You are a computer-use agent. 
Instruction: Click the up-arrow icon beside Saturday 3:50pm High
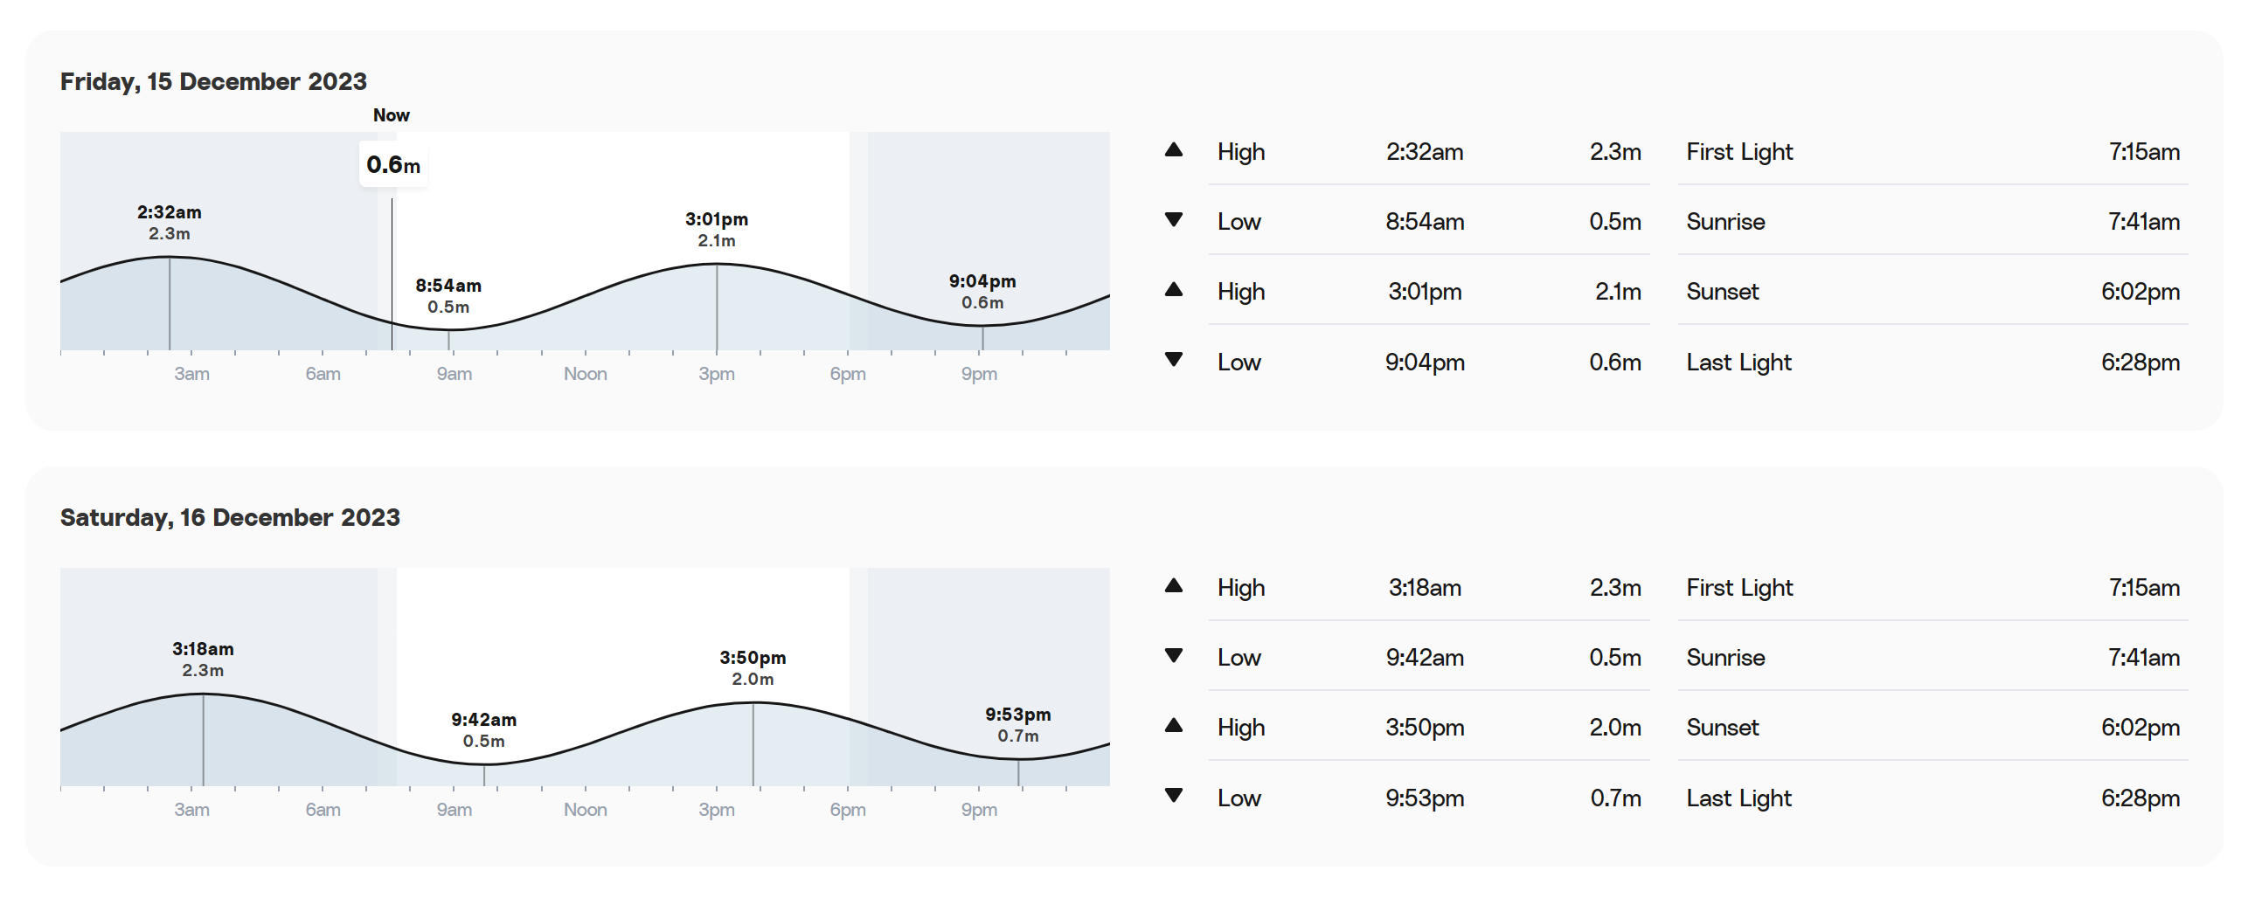1173,725
